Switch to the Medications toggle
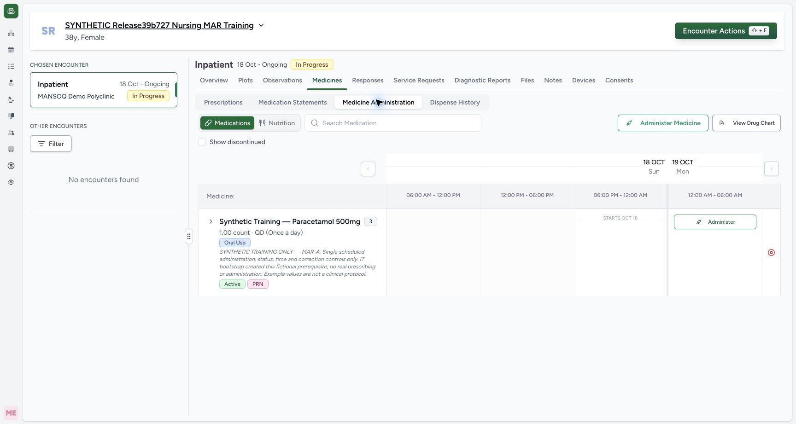The height and width of the screenshot is (424, 796). tap(228, 123)
